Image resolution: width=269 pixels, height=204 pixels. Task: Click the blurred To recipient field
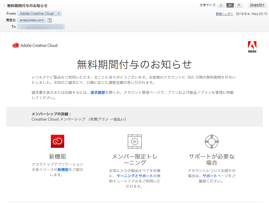coord(41,27)
